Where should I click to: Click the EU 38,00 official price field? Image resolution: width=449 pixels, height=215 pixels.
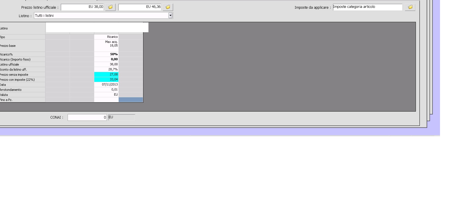click(x=83, y=7)
